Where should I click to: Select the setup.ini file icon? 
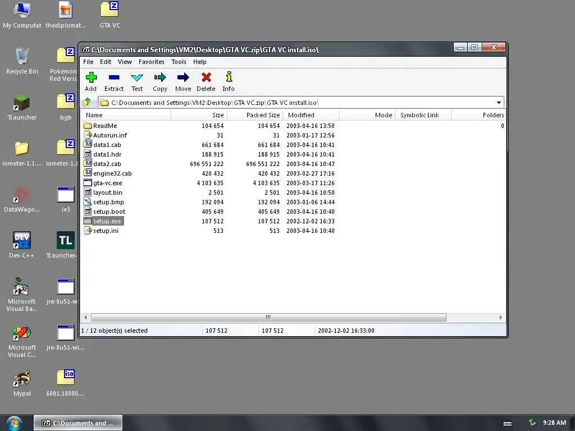click(x=87, y=231)
